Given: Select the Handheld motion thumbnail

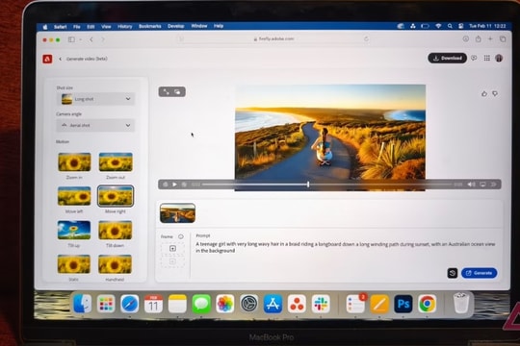Looking at the screenshot, I should [x=115, y=264].
